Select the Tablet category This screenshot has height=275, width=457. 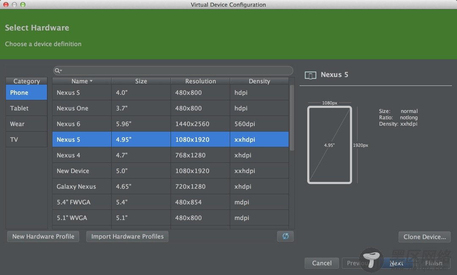tap(27, 108)
